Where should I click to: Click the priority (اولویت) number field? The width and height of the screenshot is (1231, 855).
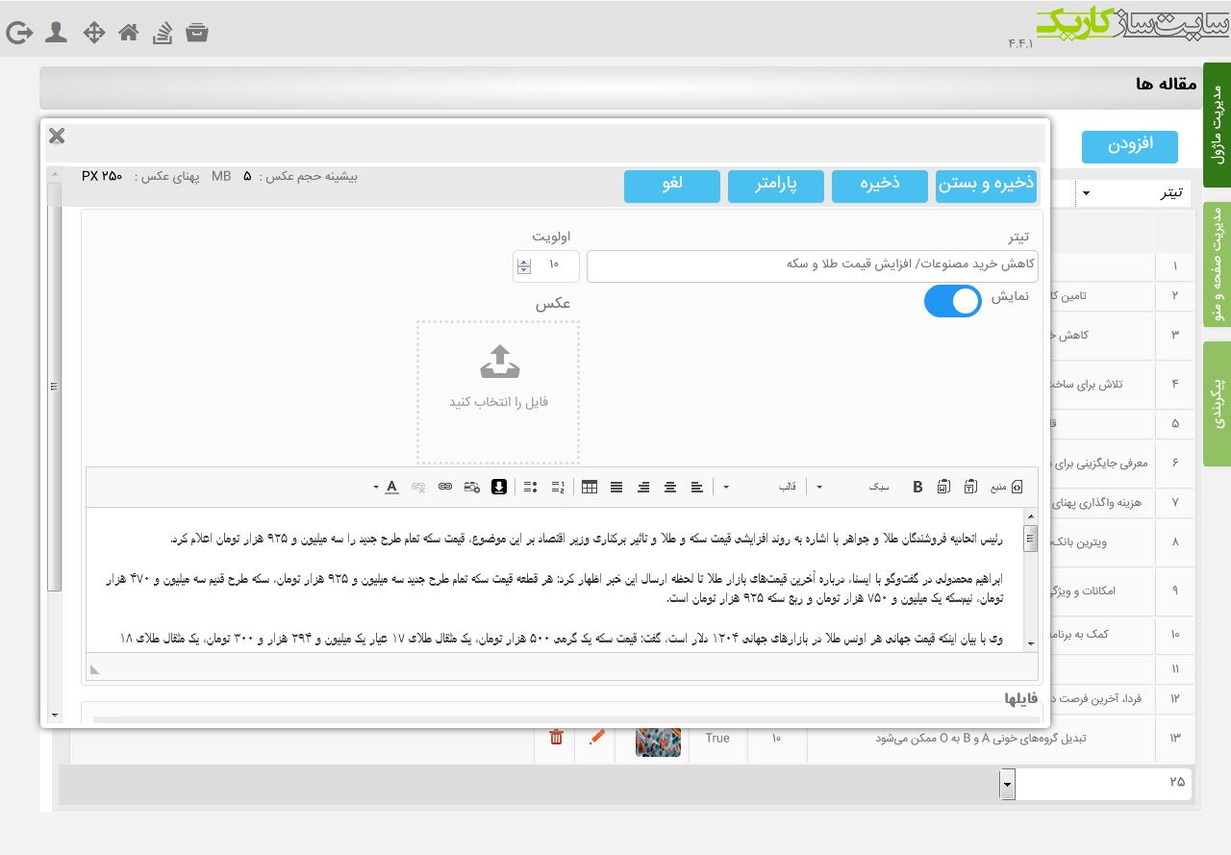tap(546, 265)
